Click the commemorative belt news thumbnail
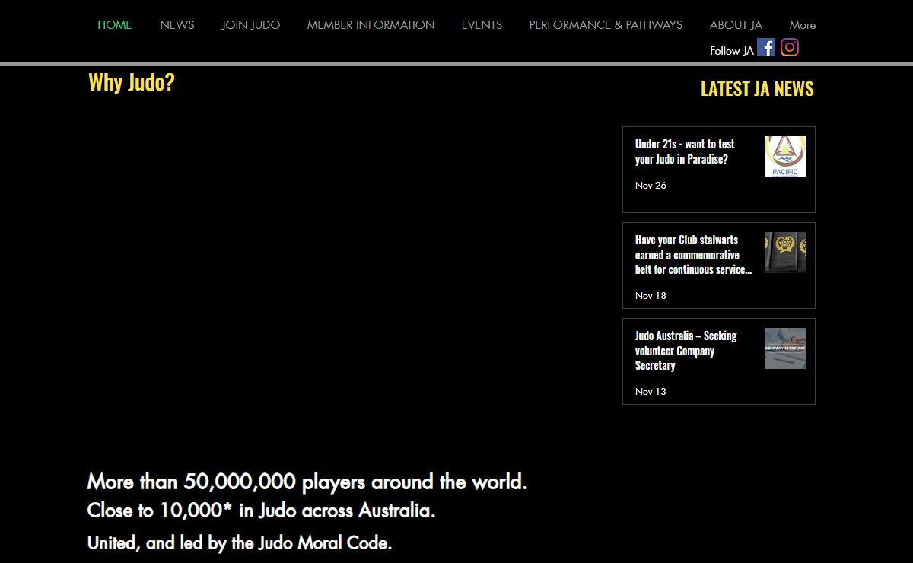Viewport: 913px width, 563px height. click(785, 253)
